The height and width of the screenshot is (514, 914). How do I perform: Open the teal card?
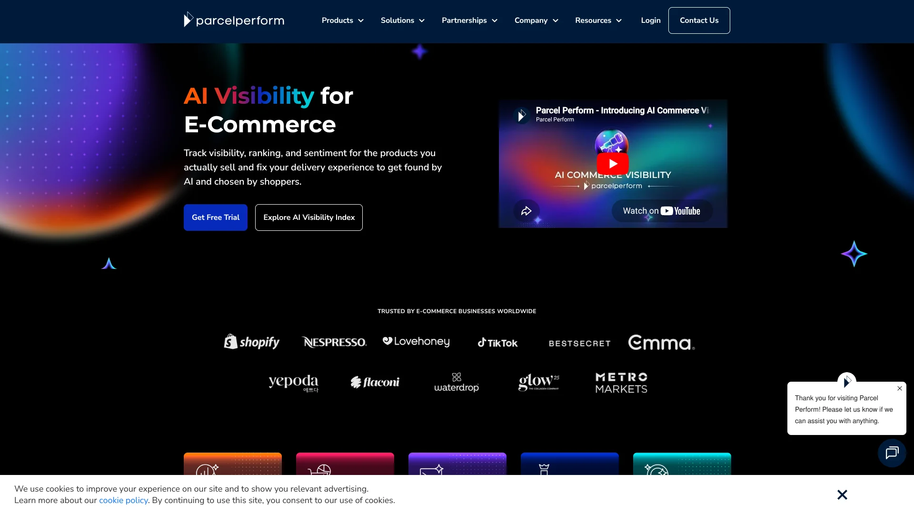point(682,464)
